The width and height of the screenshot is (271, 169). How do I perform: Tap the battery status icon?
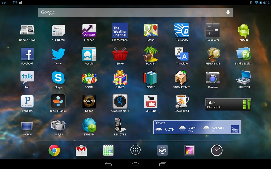261,3
